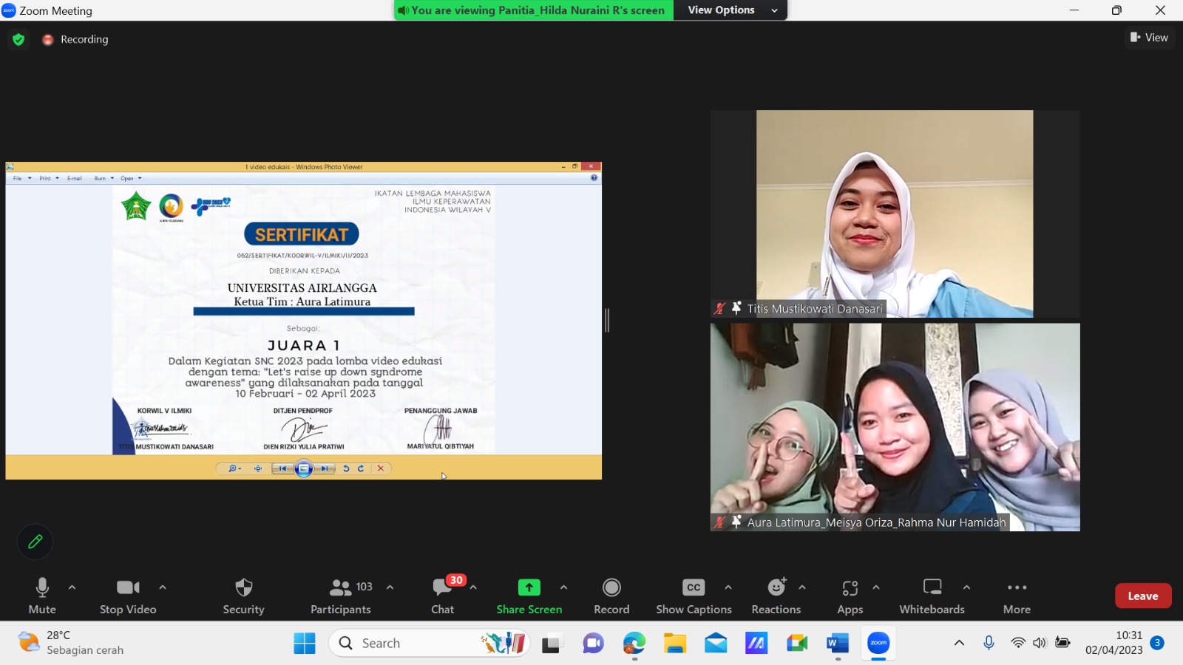This screenshot has height=665, width=1183.
Task: Click the encryption shield icon
Action: pyautogui.click(x=18, y=39)
